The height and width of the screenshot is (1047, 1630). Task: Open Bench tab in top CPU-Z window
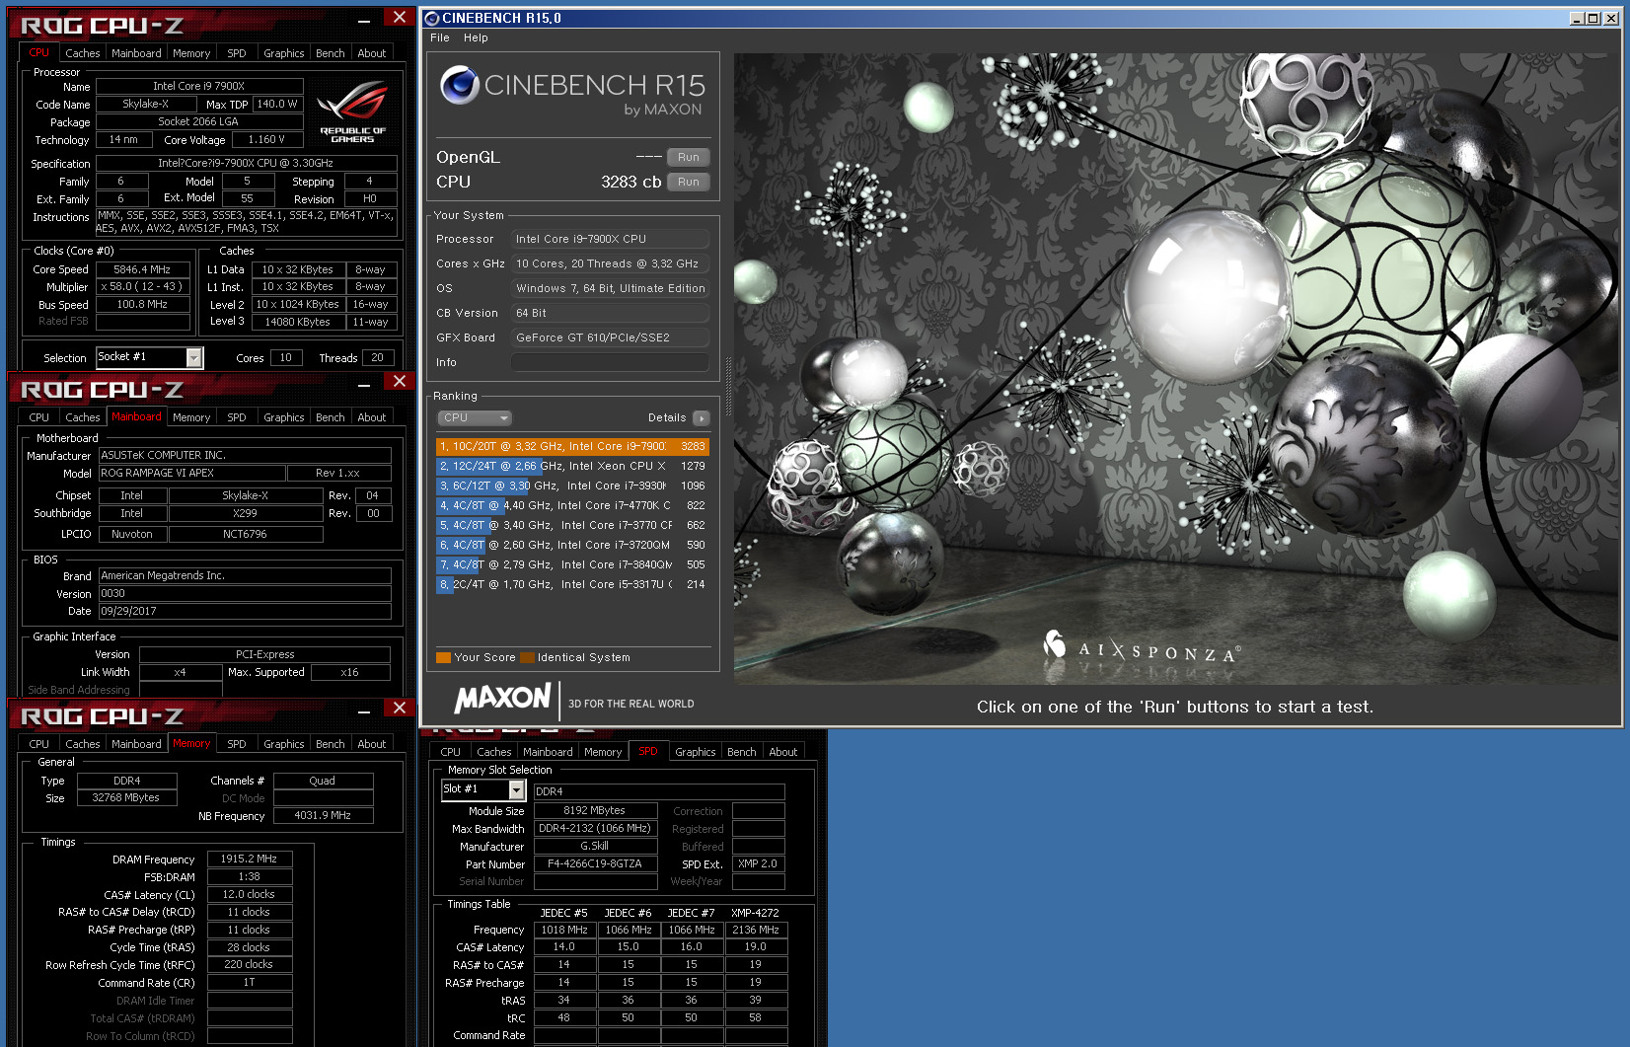(331, 53)
